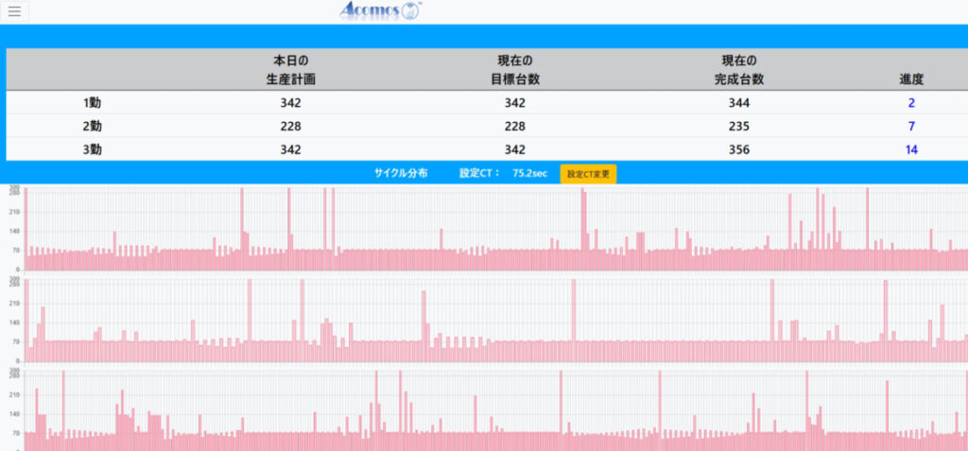Click progress value 7 for 2勤
The image size is (968, 451).
point(911,126)
